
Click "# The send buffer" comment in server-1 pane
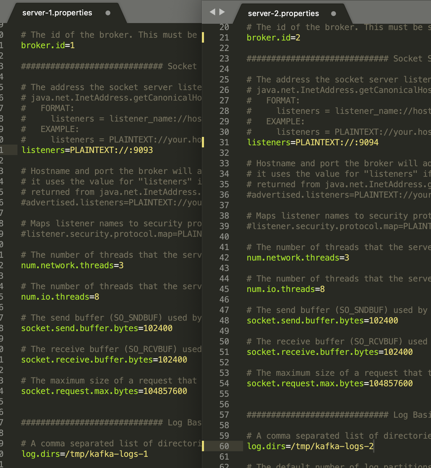click(111, 318)
